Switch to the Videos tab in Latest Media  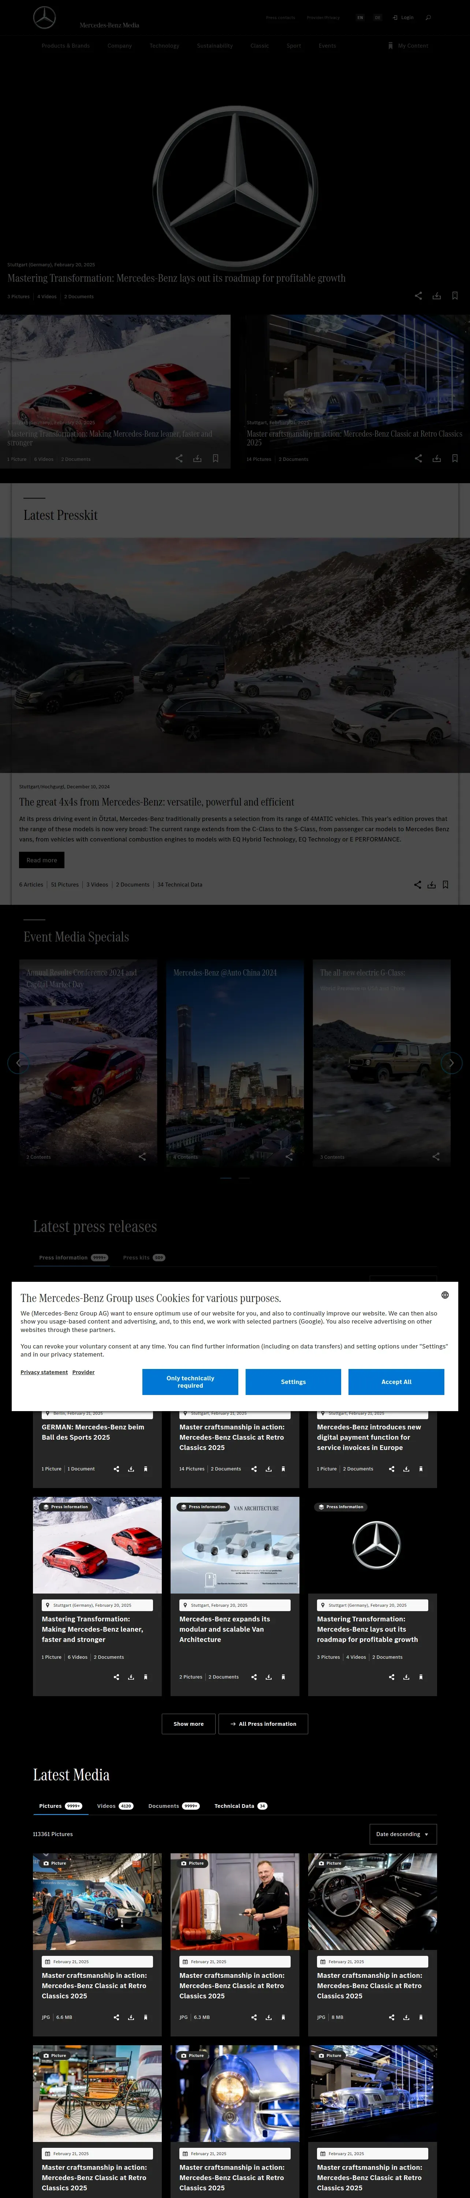click(115, 1806)
